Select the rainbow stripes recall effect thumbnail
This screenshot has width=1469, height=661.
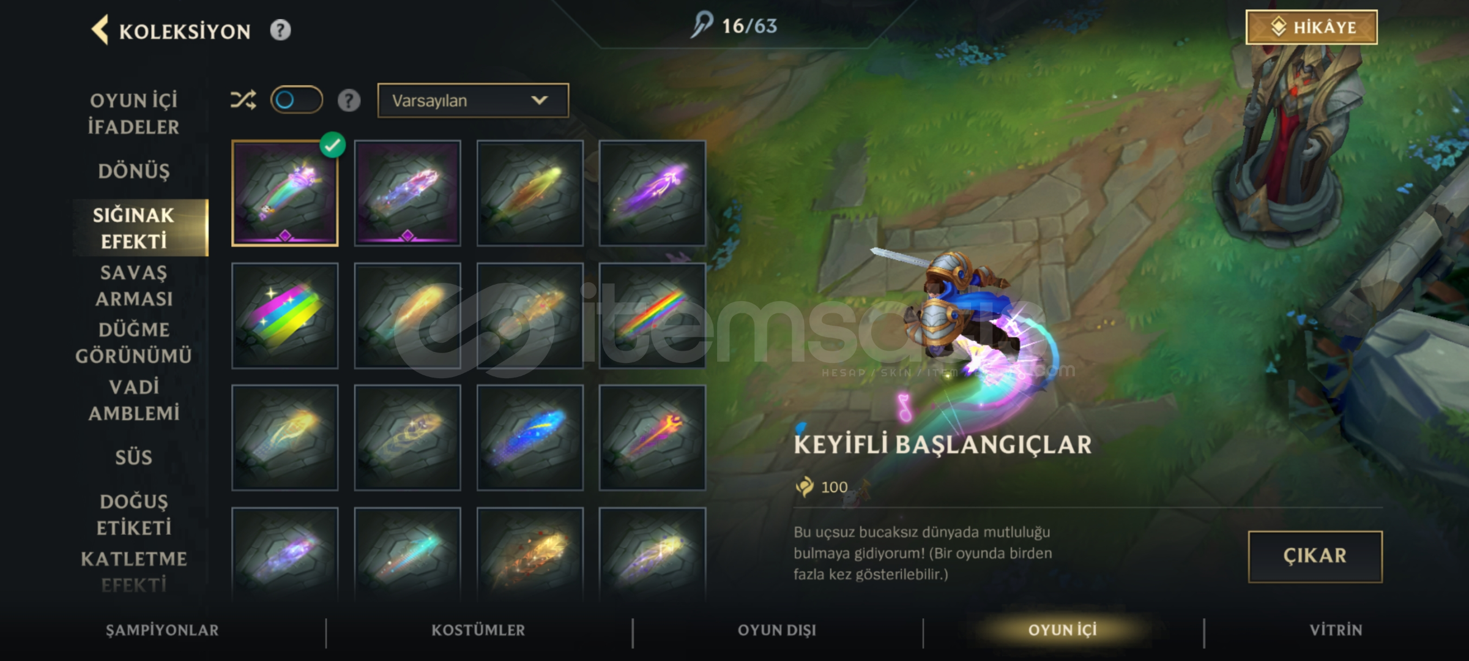[x=285, y=316]
